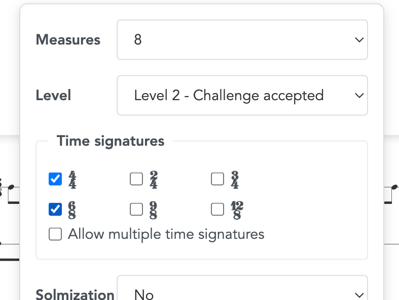Click the 12/8 time signature symbol
This screenshot has height=300, width=399.
coord(236,209)
